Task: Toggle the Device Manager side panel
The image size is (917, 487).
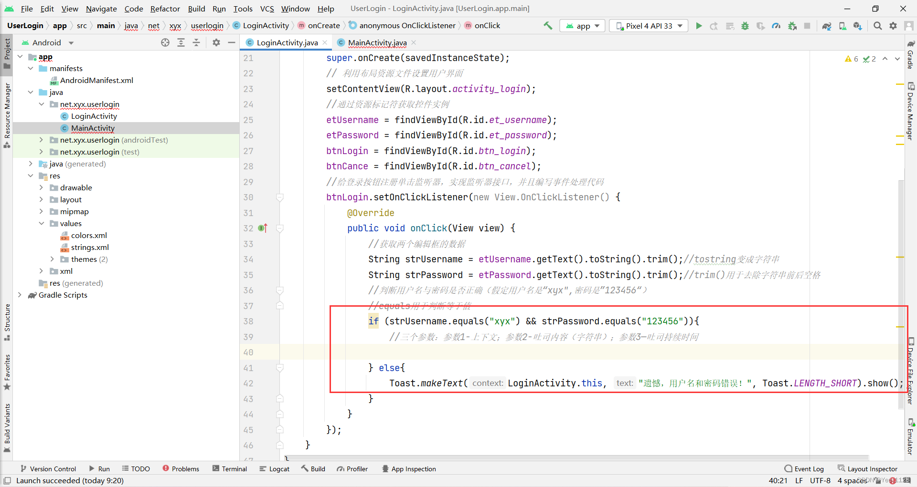Action: click(911, 111)
